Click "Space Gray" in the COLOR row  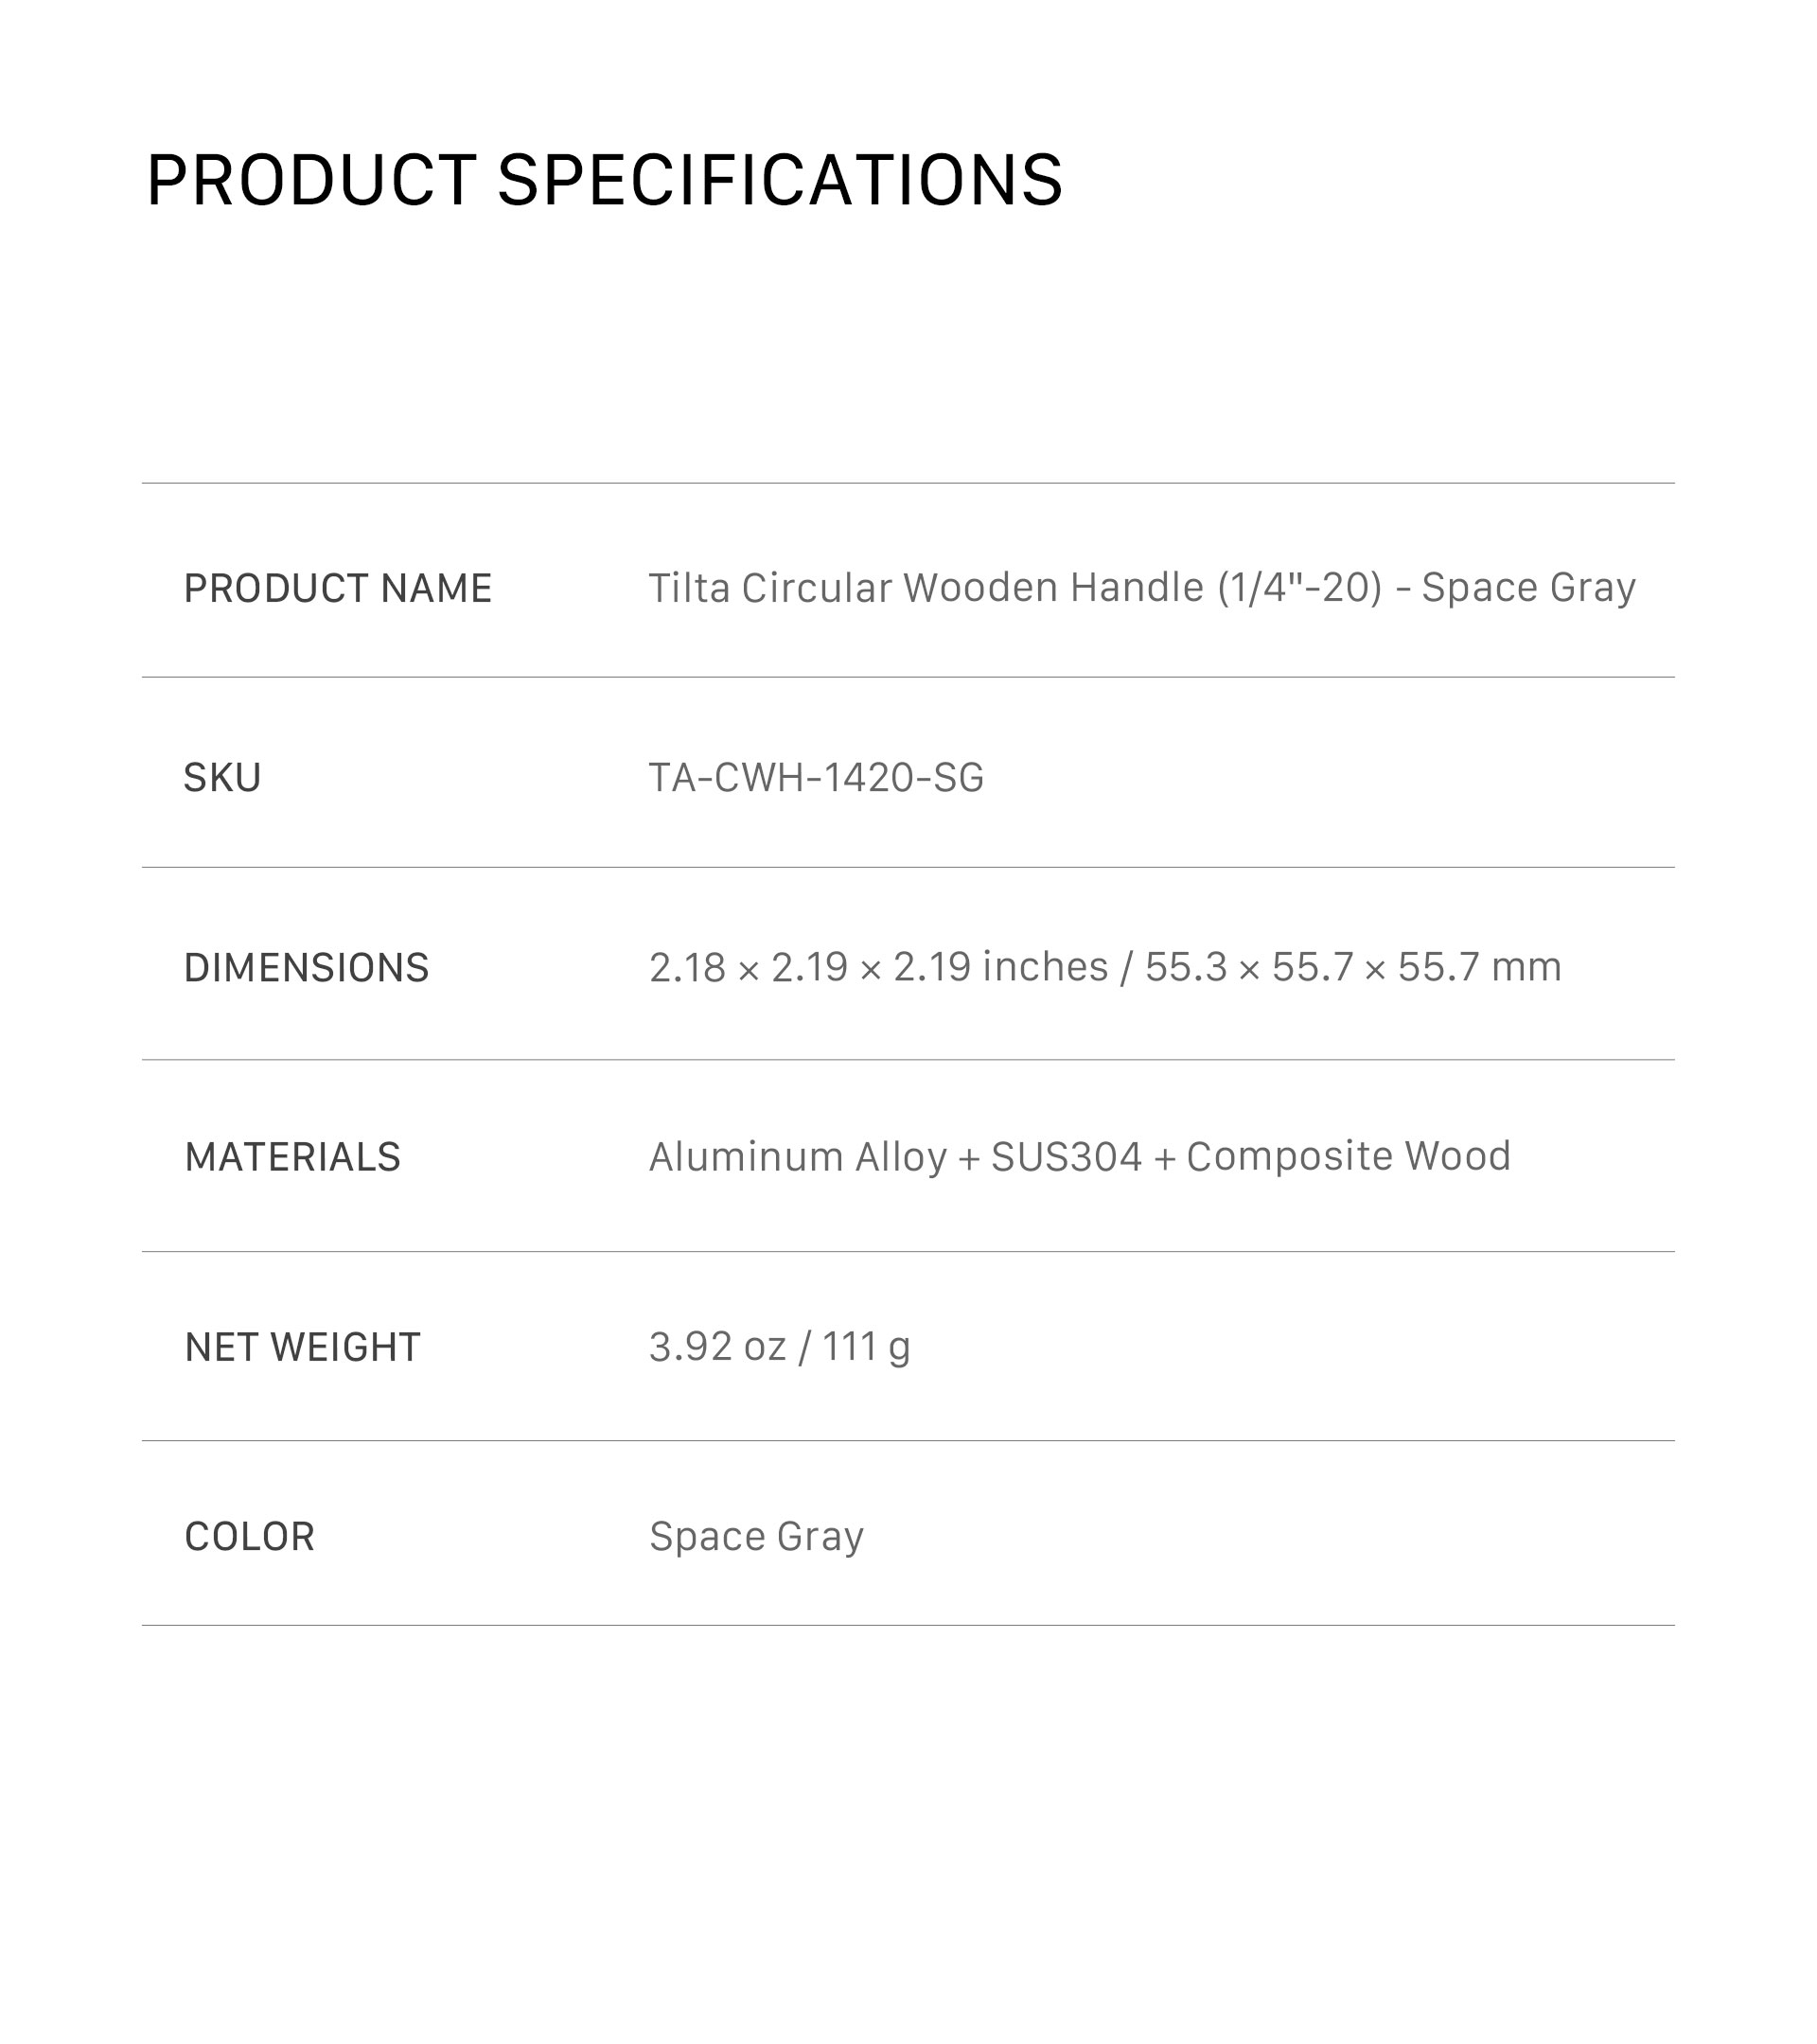pos(756,1537)
